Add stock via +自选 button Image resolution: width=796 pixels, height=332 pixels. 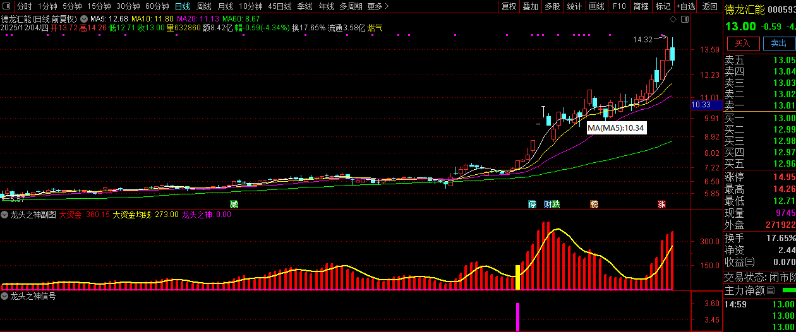(685, 6)
